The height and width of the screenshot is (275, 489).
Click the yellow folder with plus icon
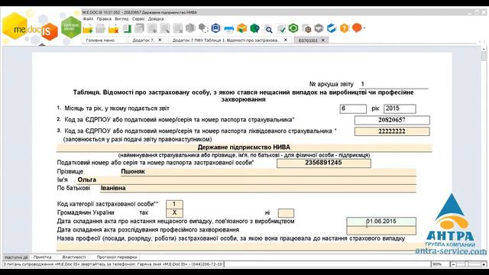point(88,29)
